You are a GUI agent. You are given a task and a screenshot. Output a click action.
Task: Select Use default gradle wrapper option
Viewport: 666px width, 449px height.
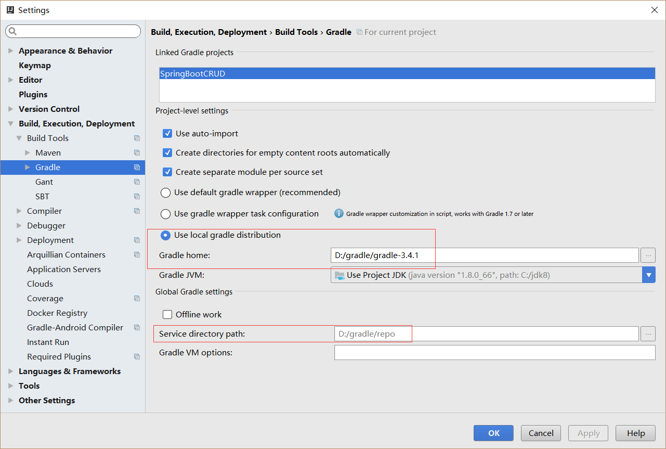(x=165, y=193)
